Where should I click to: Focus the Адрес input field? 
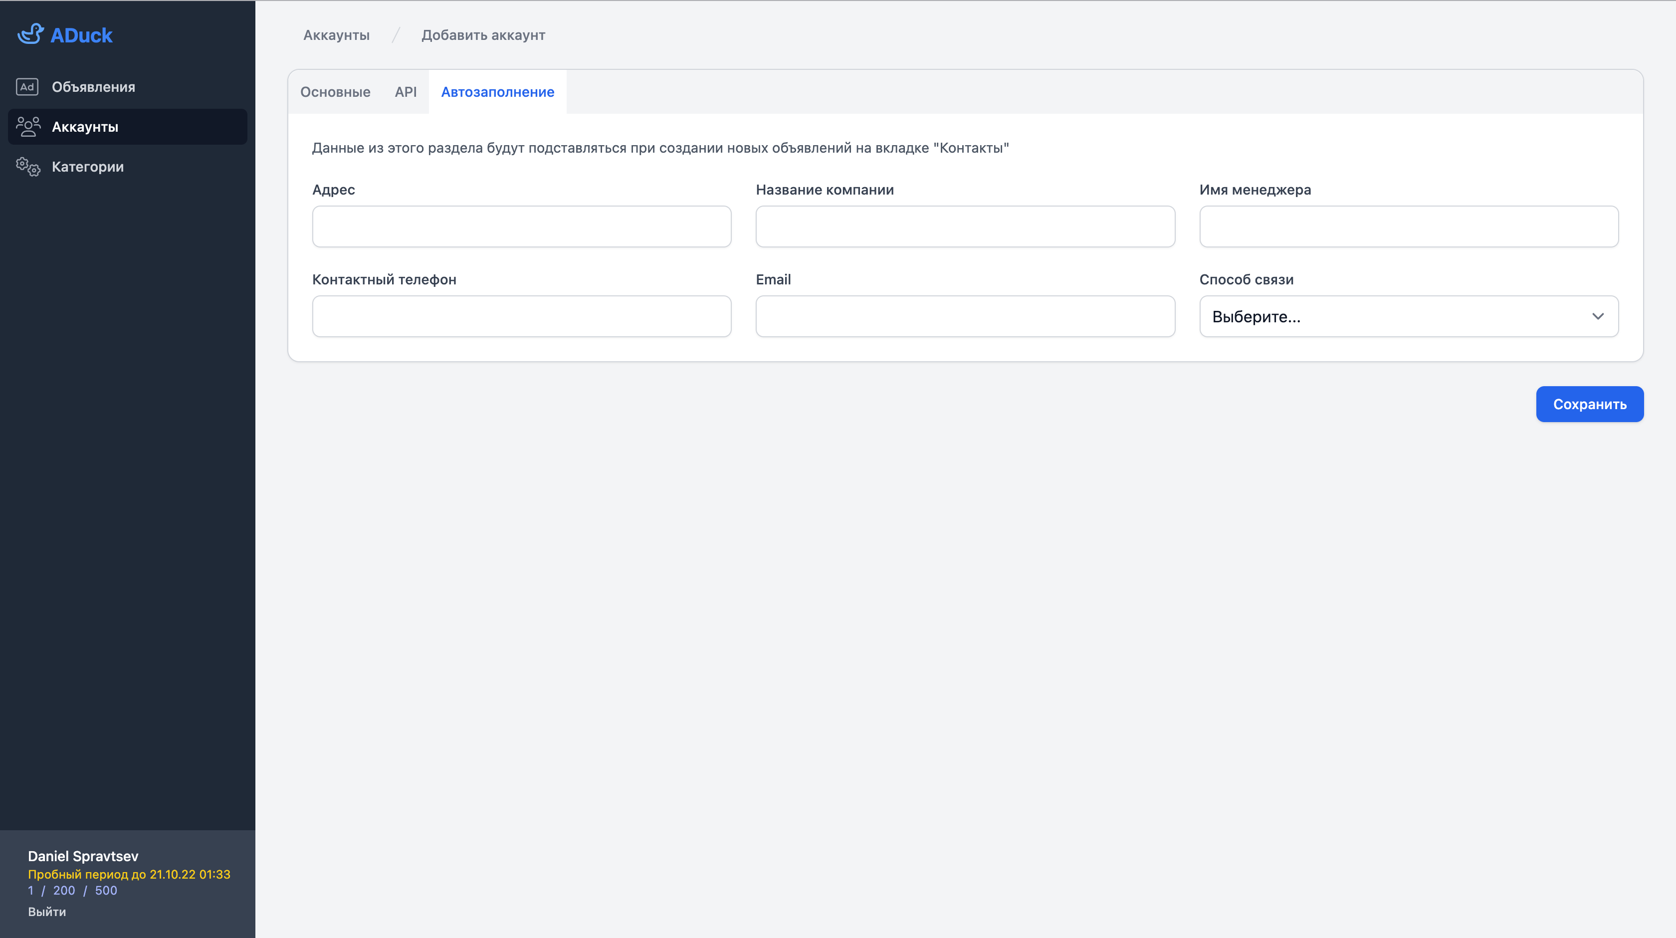click(521, 227)
